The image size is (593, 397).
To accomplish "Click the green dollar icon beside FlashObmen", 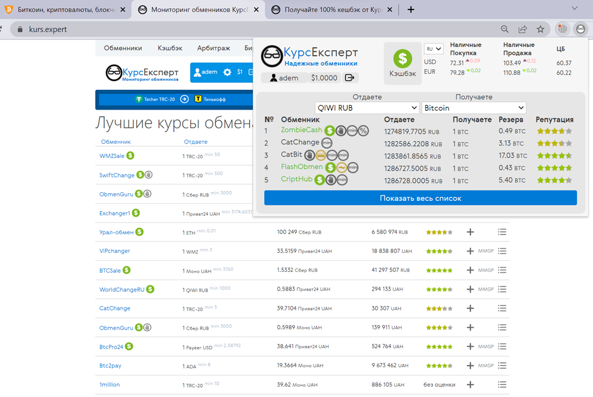I will (x=331, y=168).
